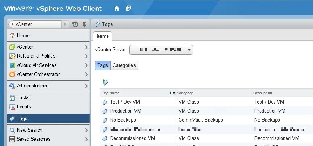The height and width of the screenshot is (146, 313).
Task: Click the Home icon in top header
Action: click(x=116, y=8)
